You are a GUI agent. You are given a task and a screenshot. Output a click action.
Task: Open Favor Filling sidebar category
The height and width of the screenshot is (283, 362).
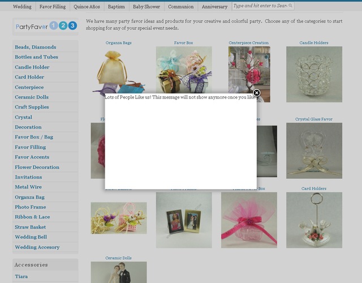30,147
